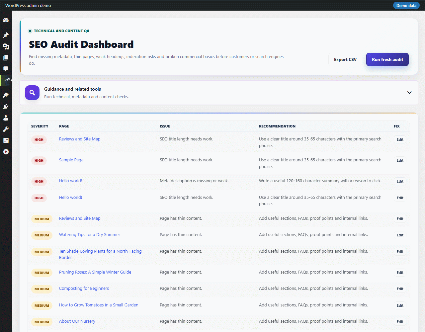Edit Pruning Roses thin content issue
Viewport: 425px width, 332px height.
tap(400, 273)
